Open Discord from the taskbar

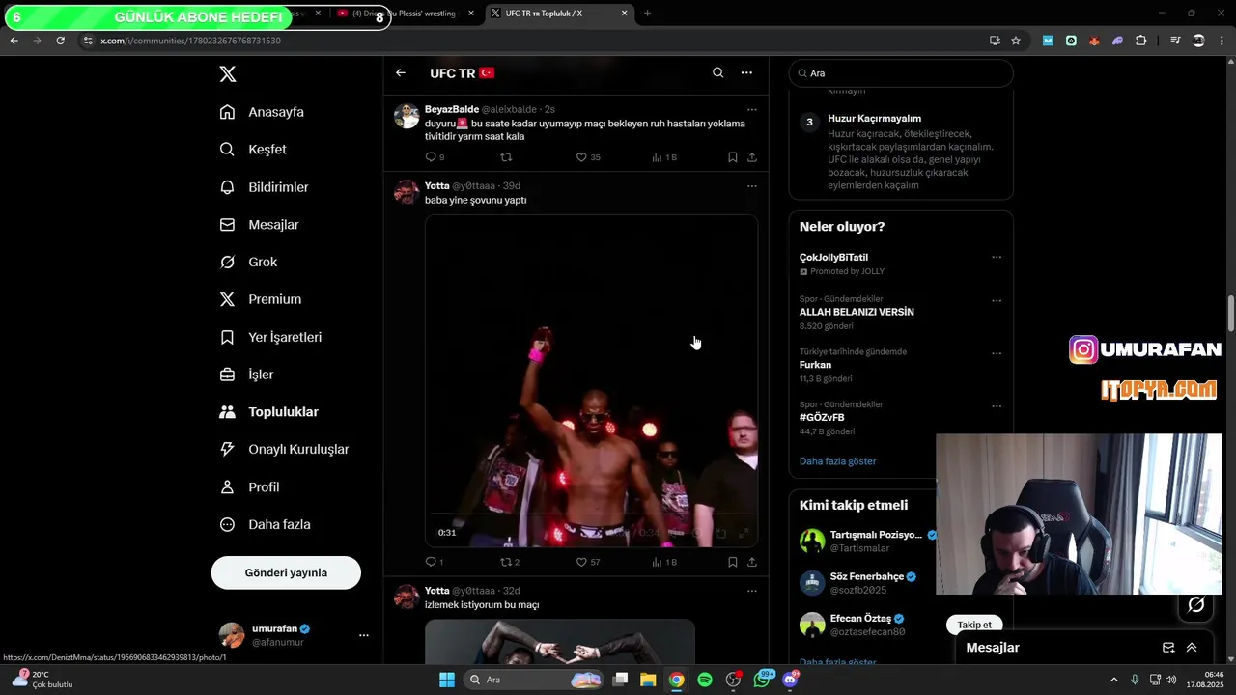pos(791,680)
